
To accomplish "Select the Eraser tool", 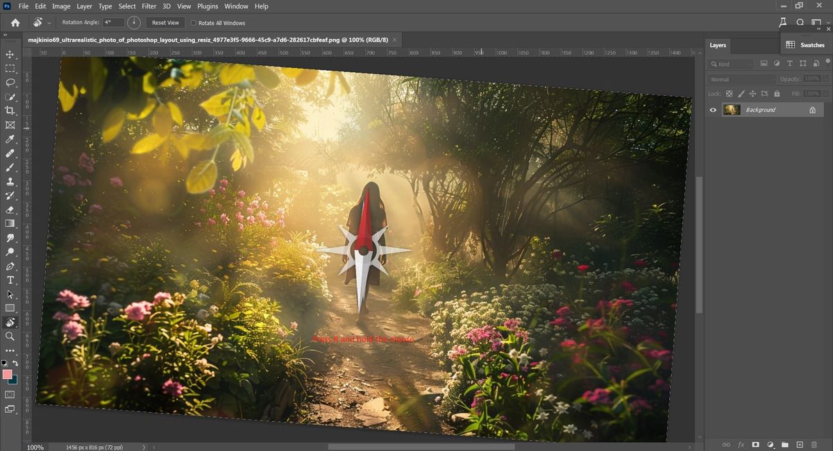I will coord(10,210).
